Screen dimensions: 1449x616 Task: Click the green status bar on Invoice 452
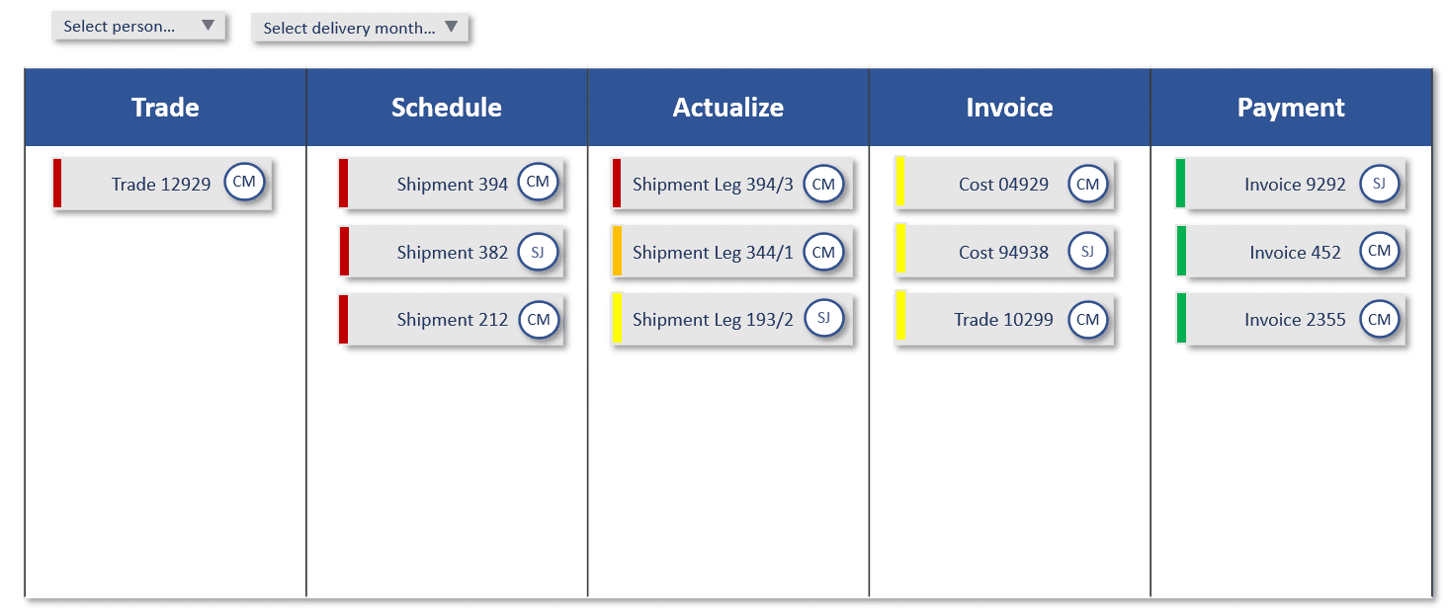(1179, 252)
